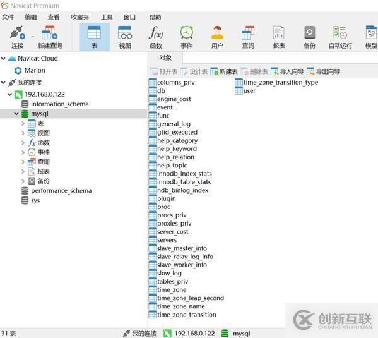
Task: Expand the Reports (报表) node under mysql
Action: [x=23, y=172]
